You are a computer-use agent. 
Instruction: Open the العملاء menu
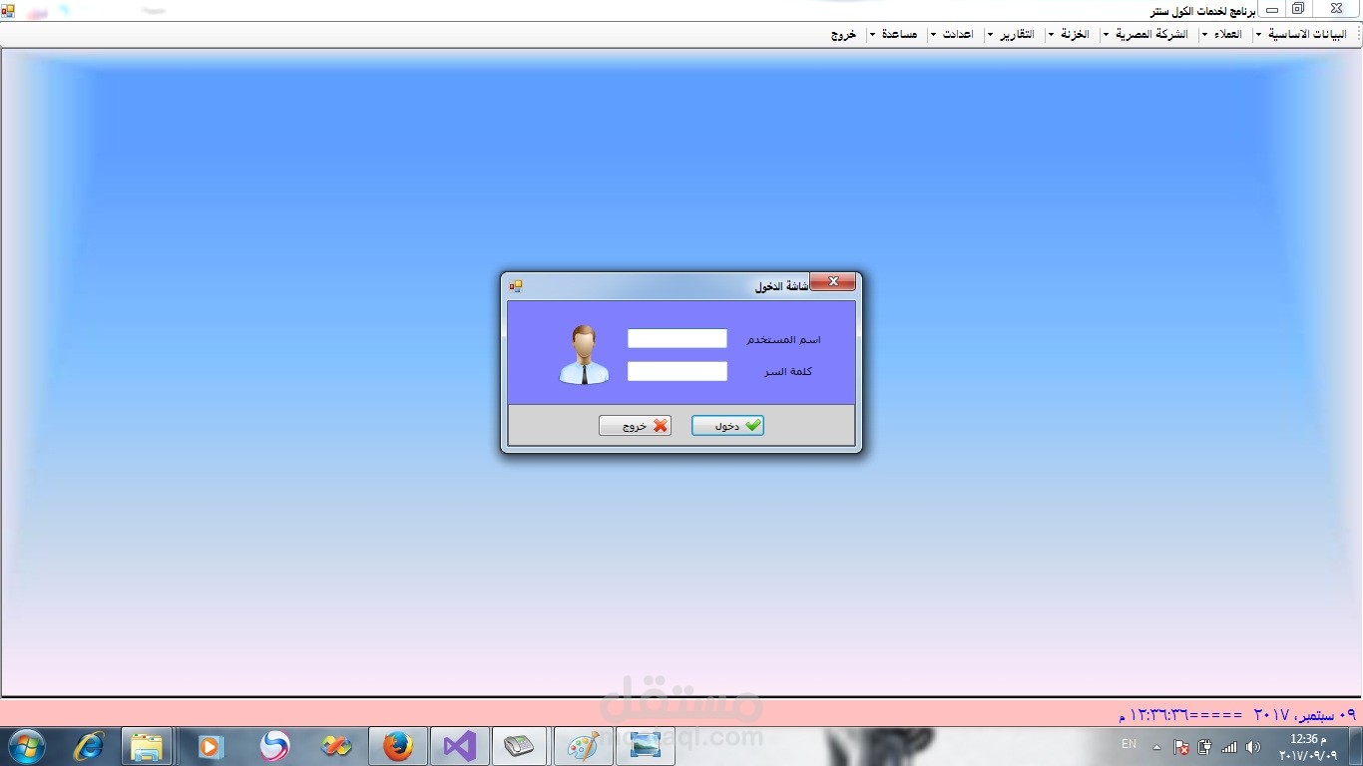click(x=1221, y=34)
